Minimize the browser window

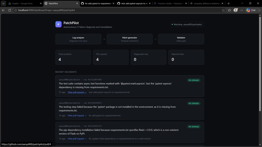[242, 3]
